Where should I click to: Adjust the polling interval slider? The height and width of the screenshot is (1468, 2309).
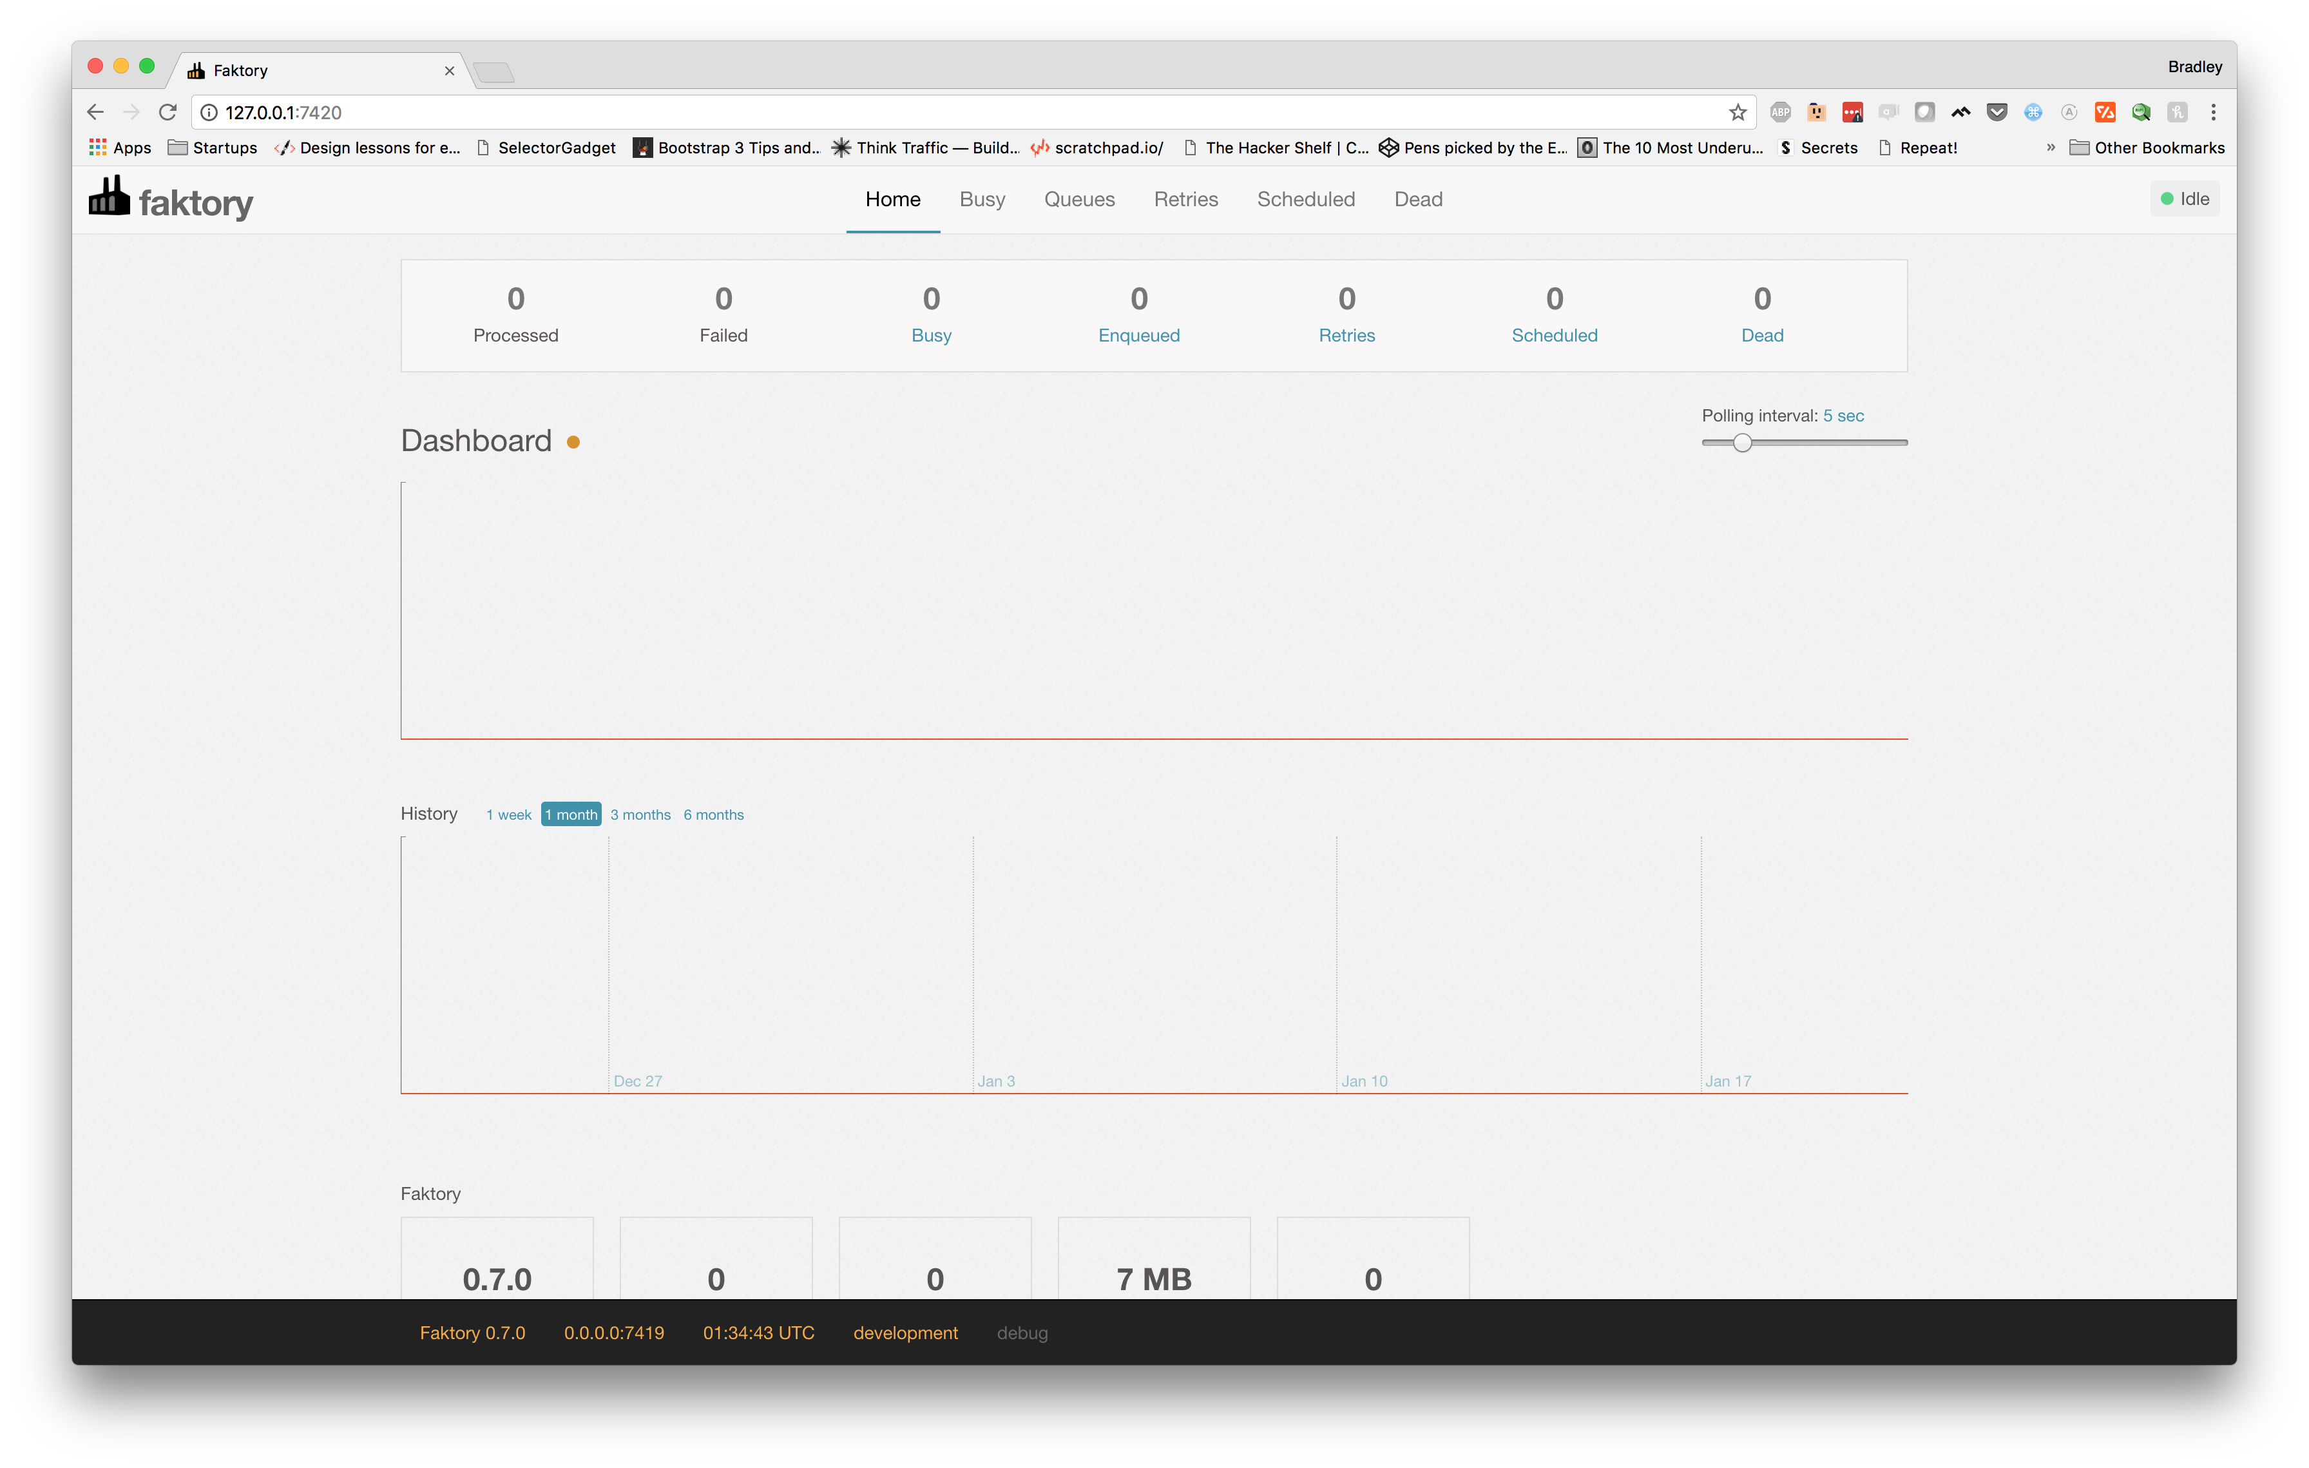1742,442
